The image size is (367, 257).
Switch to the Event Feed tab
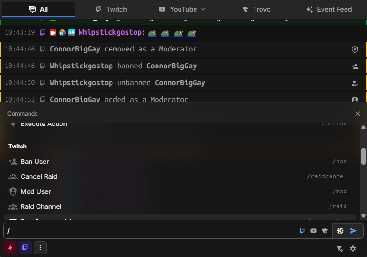pyautogui.click(x=329, y=9)
